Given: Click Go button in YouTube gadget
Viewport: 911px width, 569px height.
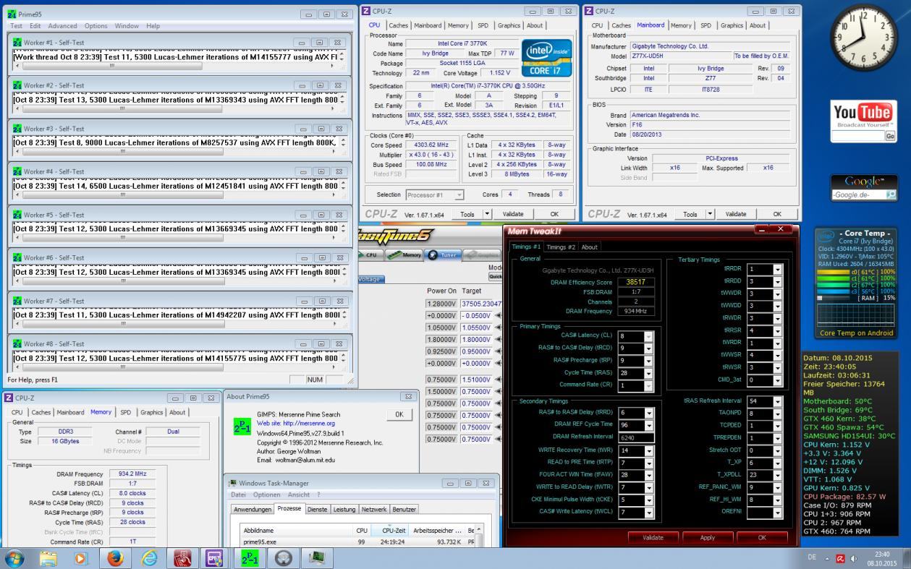Looking at the screenshot, I should [x=890, y=136].
